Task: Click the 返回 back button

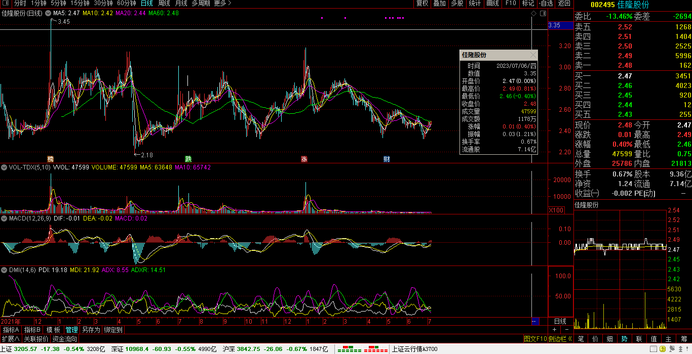Action: (x=564, y=3)
